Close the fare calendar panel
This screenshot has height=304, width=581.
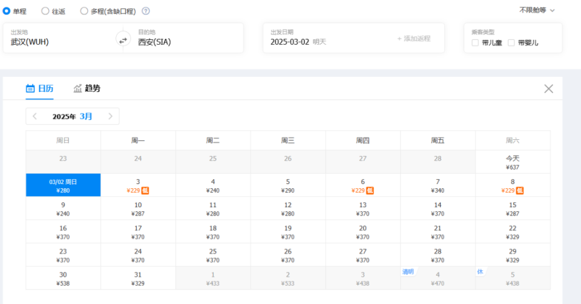(x=548, y=88)
